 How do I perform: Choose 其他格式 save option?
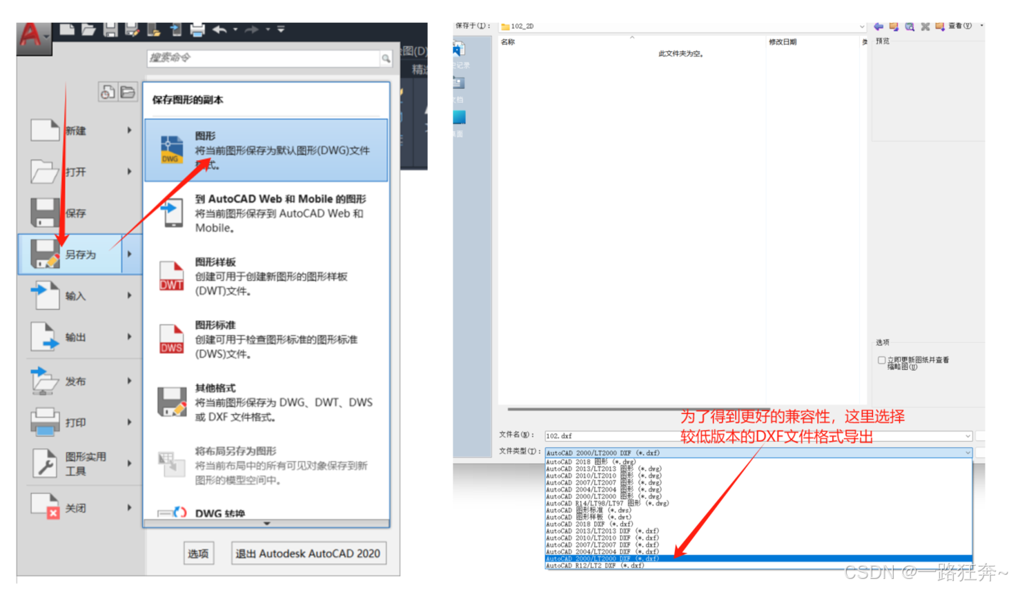[x=266, y=402]
